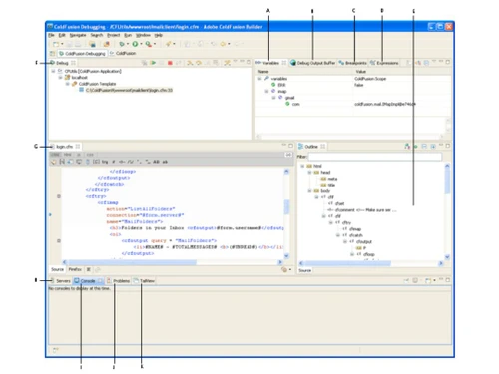Image resolution: width=499 pixels, height=374 pixels.
Task: Collapse the cftry fold marker in editor gutter
Action: coord(59,196)
